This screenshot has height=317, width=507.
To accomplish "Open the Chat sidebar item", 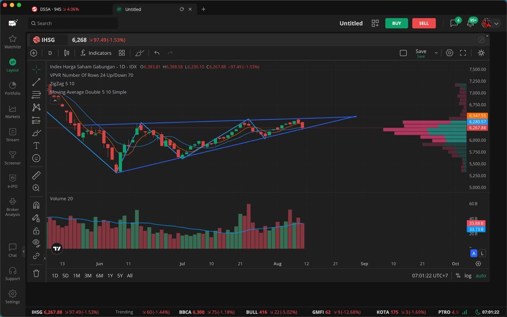I will 13,250.
